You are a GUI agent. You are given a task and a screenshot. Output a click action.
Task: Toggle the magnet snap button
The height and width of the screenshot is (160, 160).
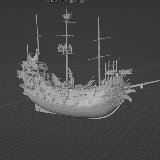[x=71, y=1]
